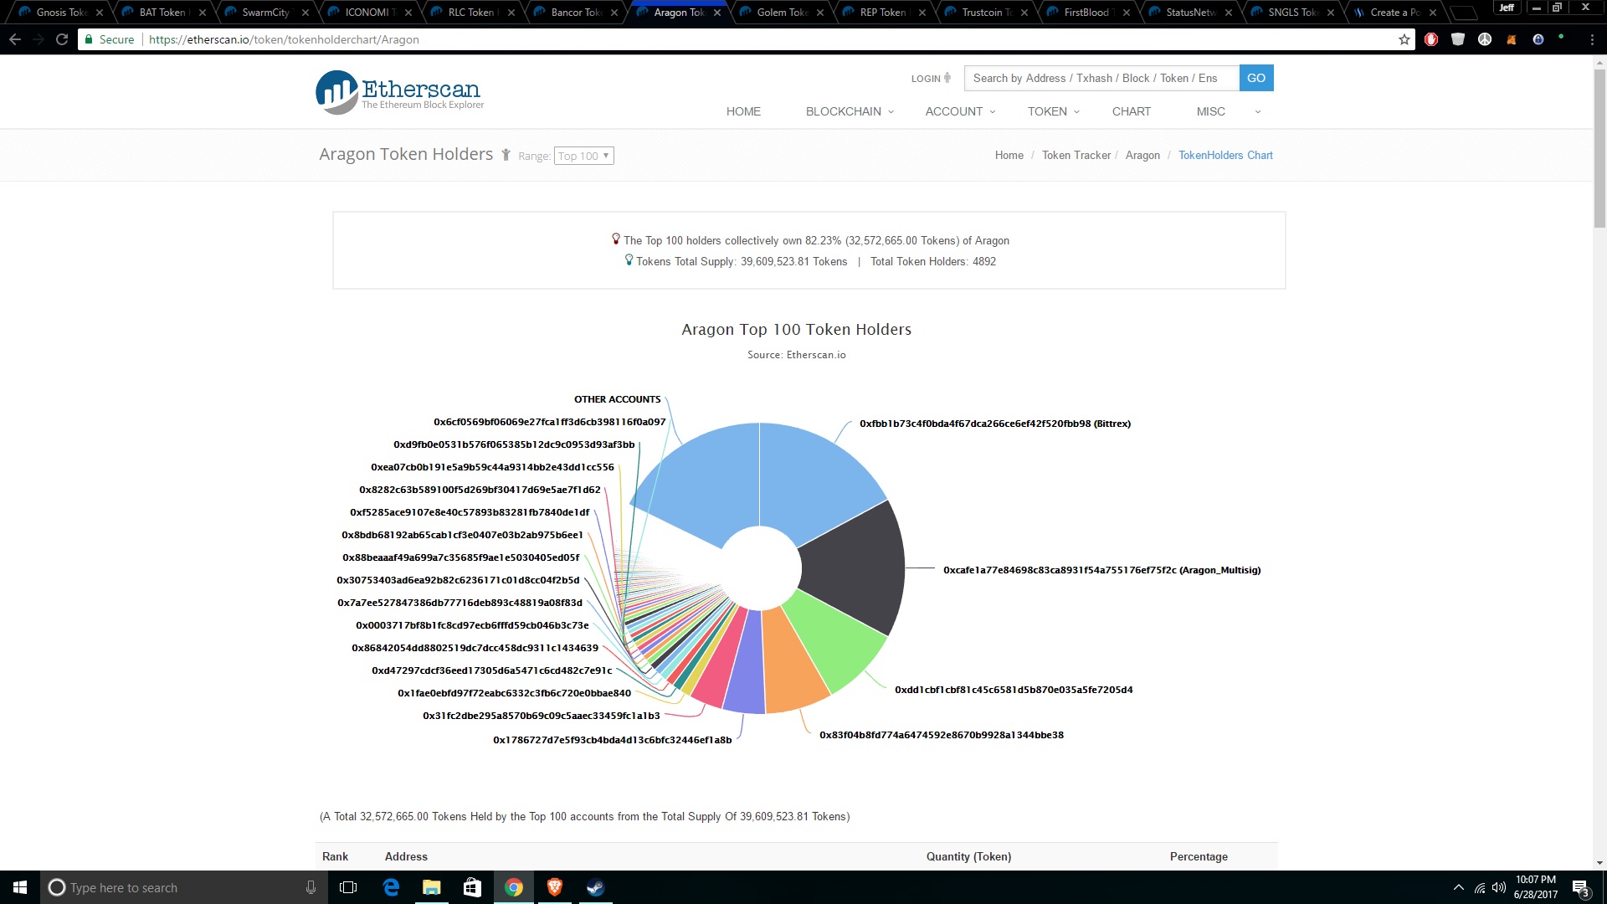Click the browser address bar URL
Image resolution: width=1607 pixels, height=904 pixels.
click(284, 39)
